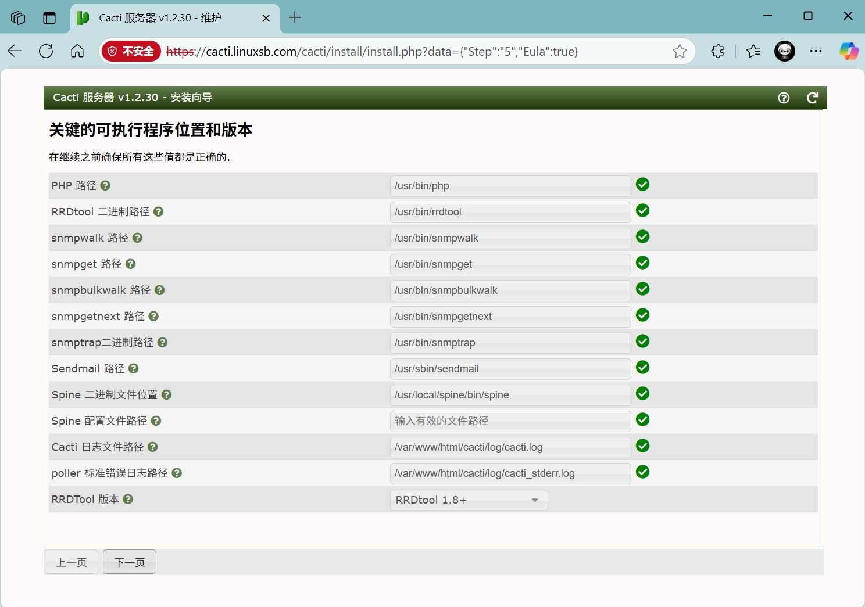The height and width of the screenshot is (607, 865).
Task: Edit the /usr/bin/php path field
Action: (x=510, y=186)
